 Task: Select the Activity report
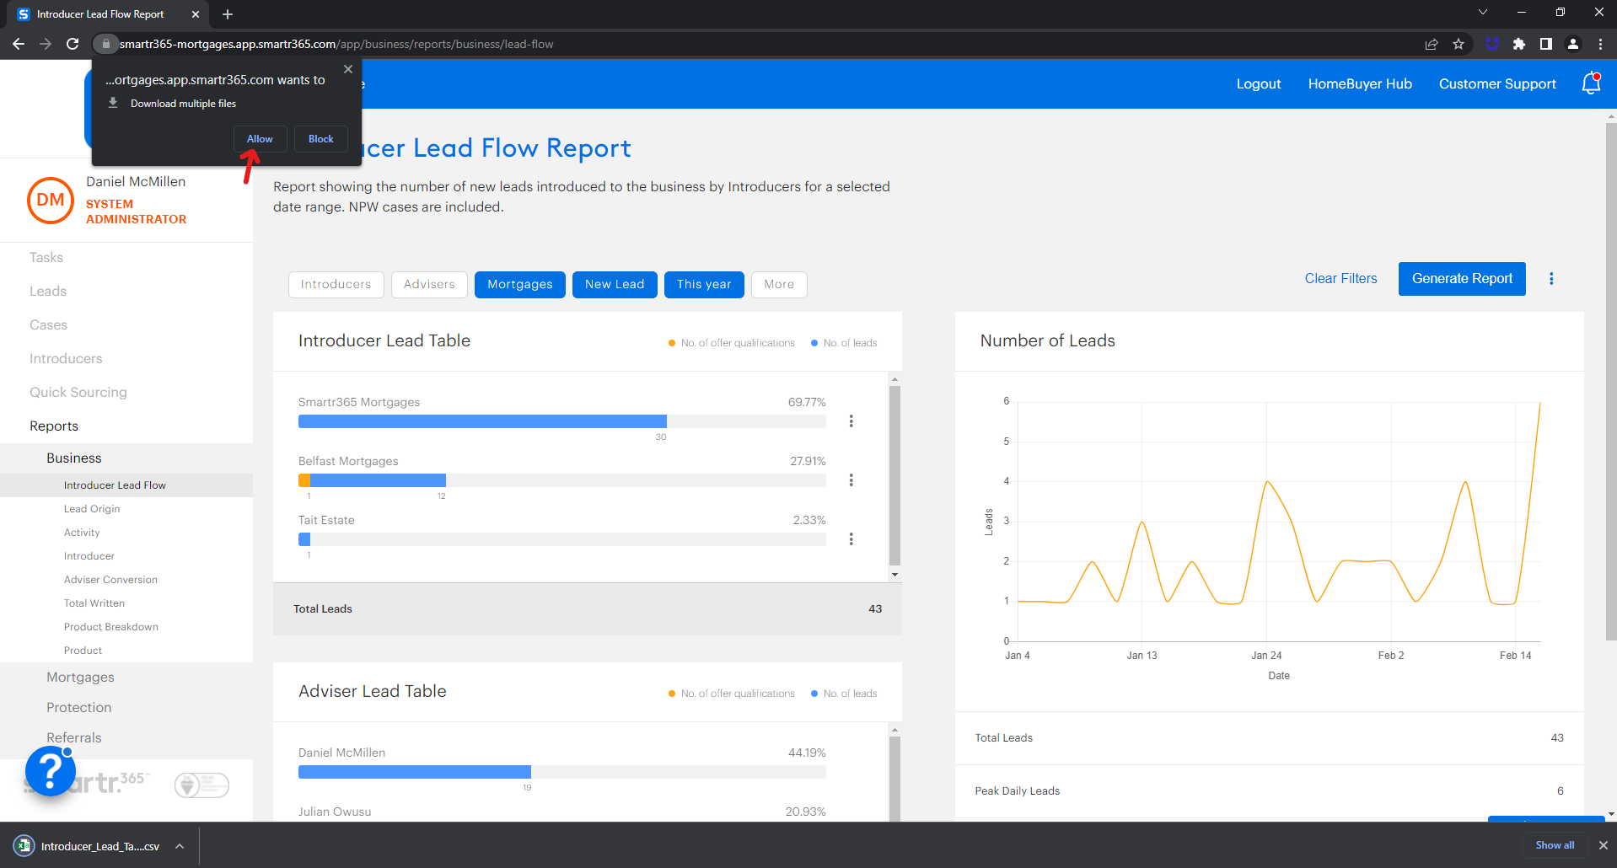(82, 533)
